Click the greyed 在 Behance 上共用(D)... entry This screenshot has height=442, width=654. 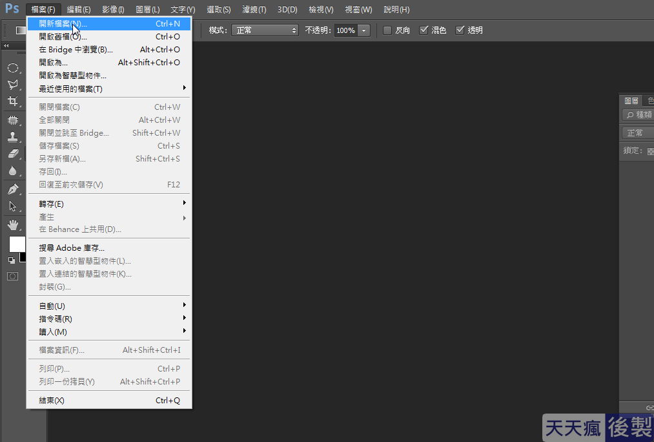[x=109, y=229]
